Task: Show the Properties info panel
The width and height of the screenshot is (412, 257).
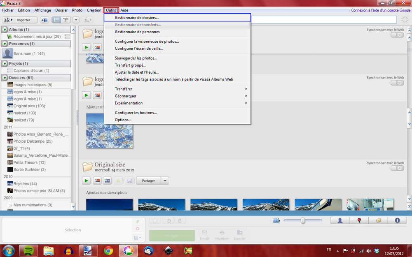Action: pyautogui.click(x=397, y=220)
